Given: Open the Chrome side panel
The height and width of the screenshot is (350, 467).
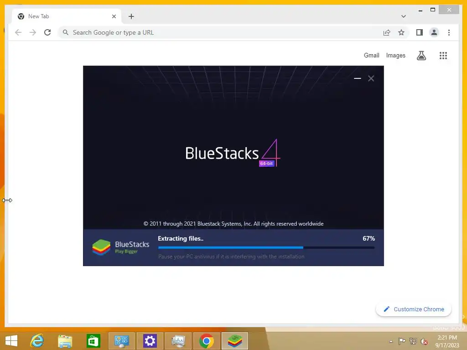Looking at the screenshot, I should pyautogui.click(x=420, y=32).
